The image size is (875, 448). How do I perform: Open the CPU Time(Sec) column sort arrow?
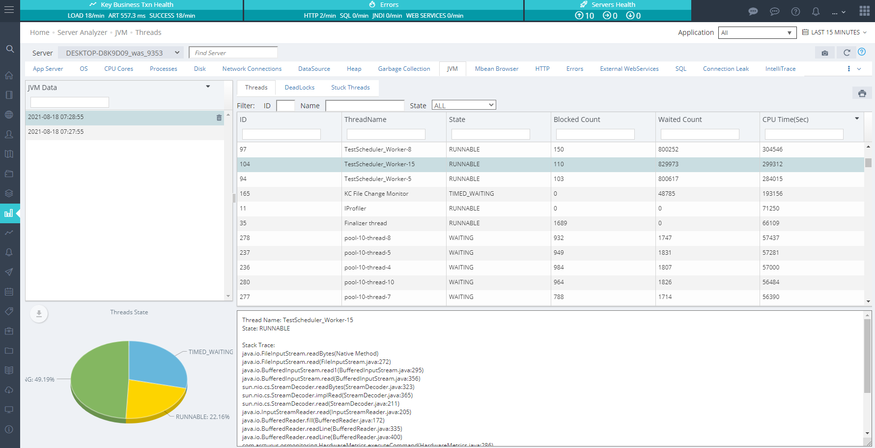857,119
